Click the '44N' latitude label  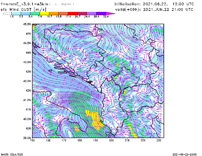click(28, 53)
